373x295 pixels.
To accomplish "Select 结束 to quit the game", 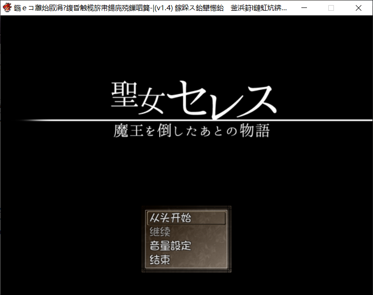I will point(160,260).
